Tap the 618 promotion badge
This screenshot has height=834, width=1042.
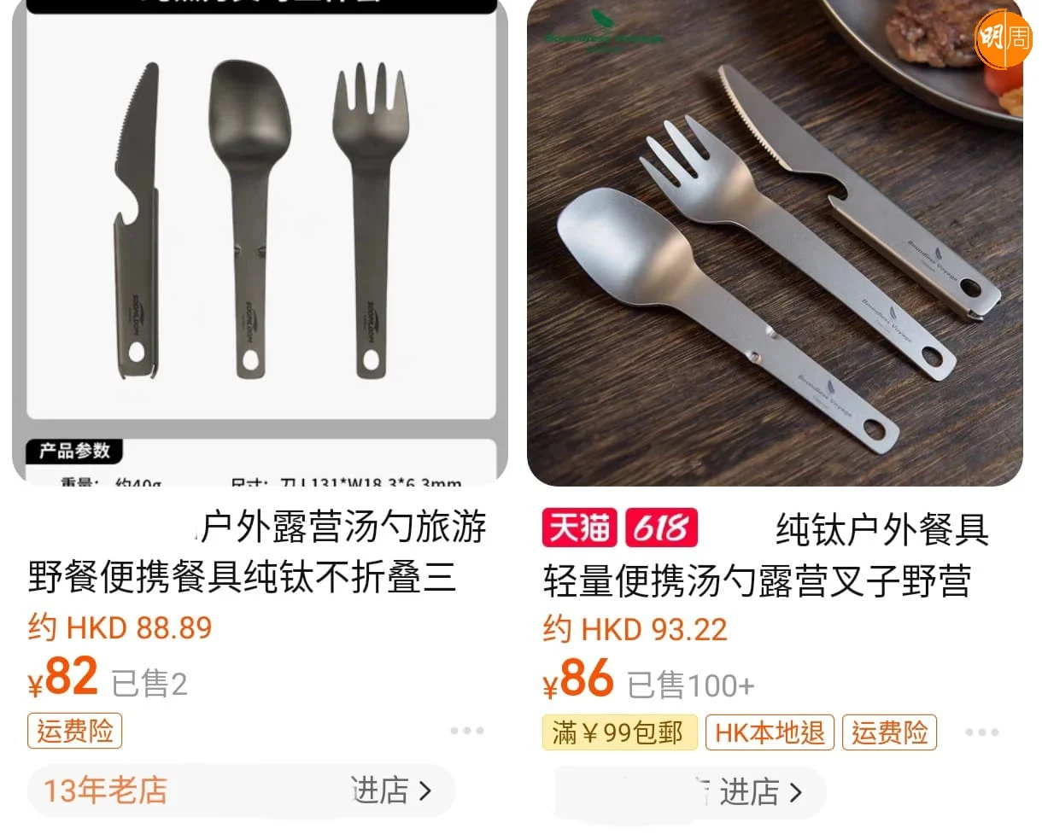click(x=661, y=528)
